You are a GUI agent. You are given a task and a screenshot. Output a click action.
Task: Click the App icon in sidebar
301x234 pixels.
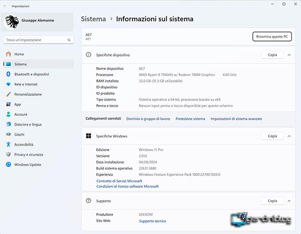pyautogui.click(x=8, y=104)
